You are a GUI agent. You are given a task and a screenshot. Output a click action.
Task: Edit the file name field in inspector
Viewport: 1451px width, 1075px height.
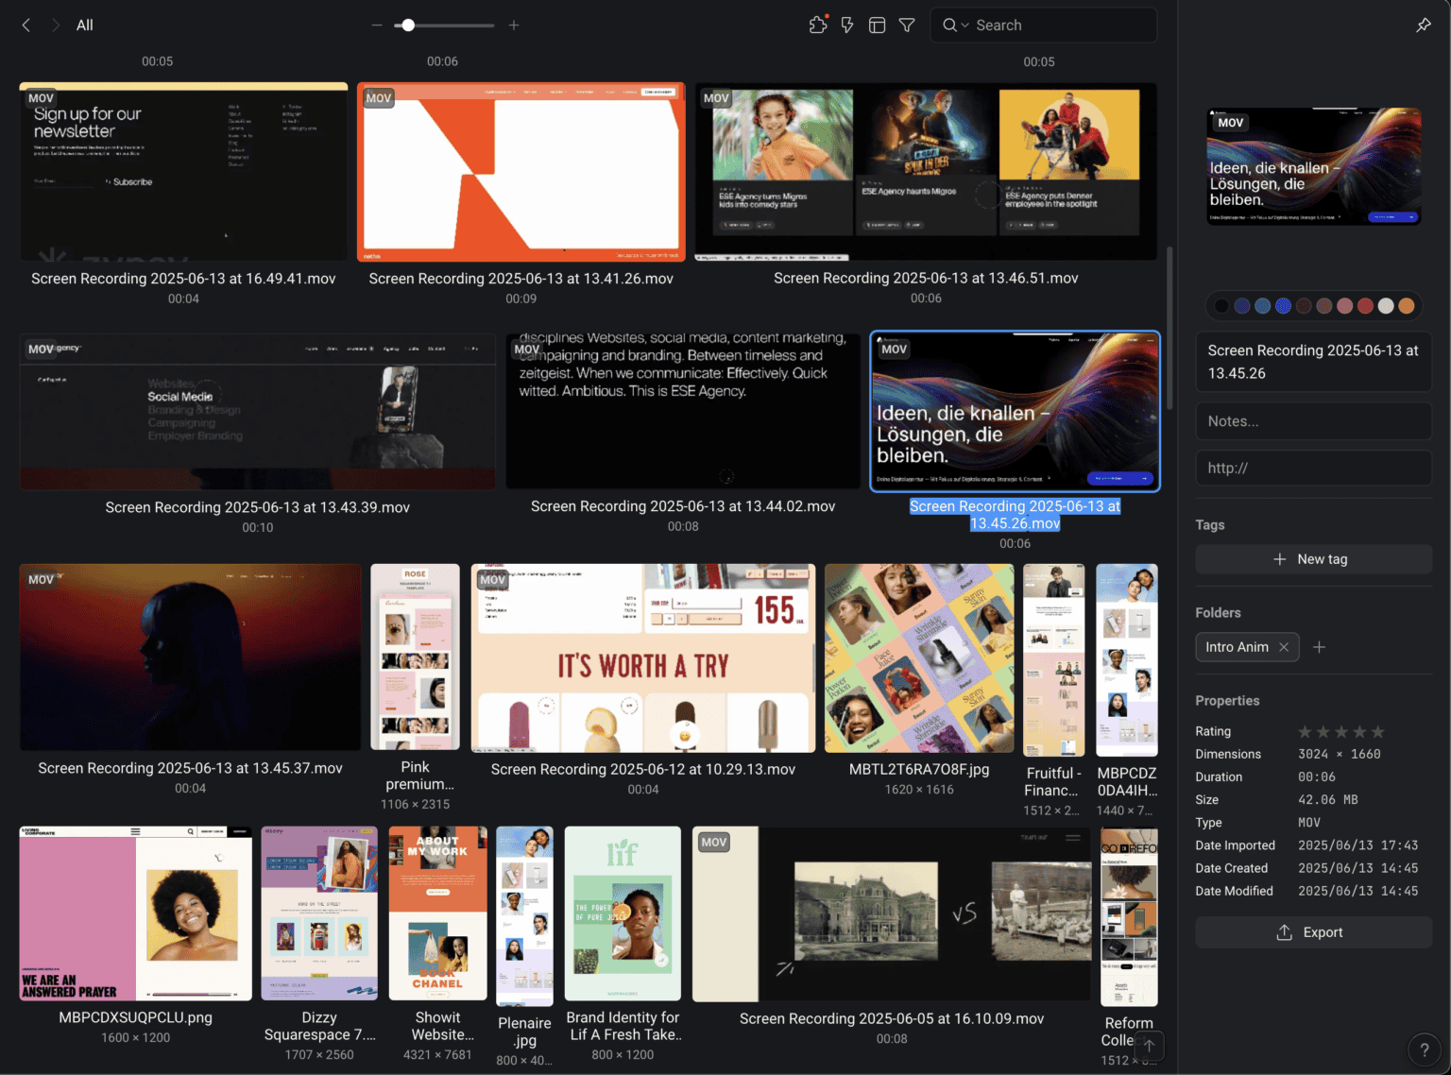tap(1314, 362)
